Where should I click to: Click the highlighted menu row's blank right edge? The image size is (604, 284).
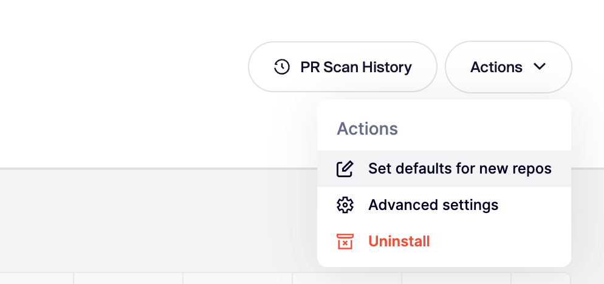click(x=562, y=169)
